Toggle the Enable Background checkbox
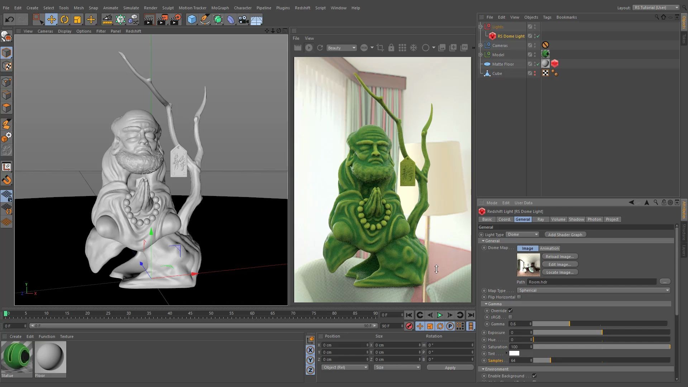The width and height of the screenshot is (688, 387). tap(534, 376)
